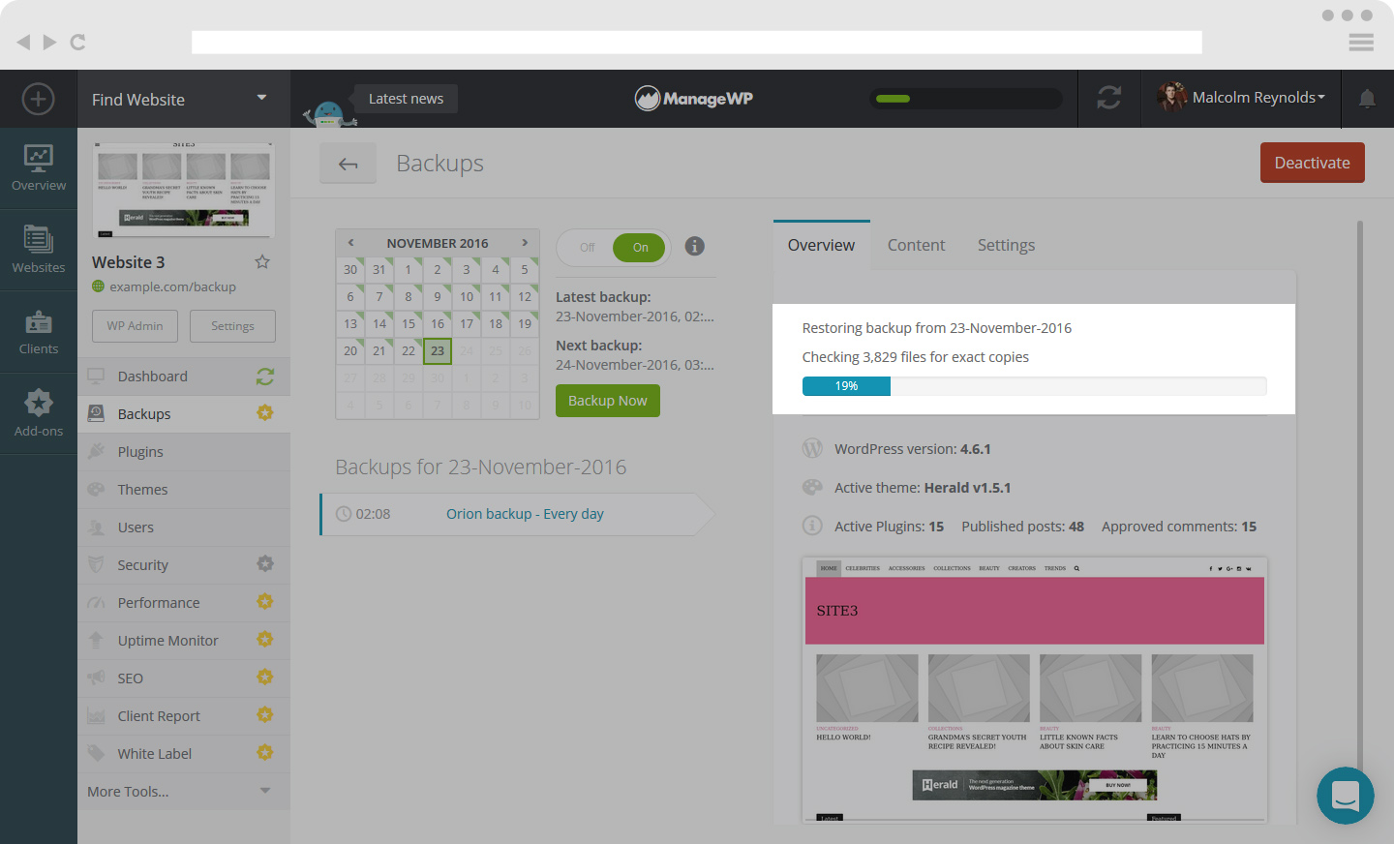Open the notifications bell
The width and height of the screenshot is (1394, 844).
point(1367,99)
